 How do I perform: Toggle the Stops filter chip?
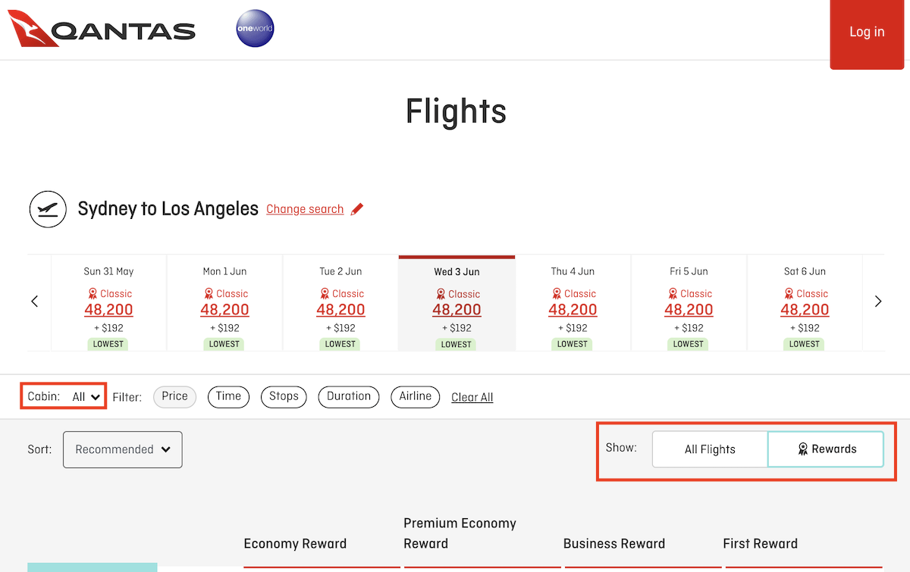pyautogui.click(x=284, y=396)
